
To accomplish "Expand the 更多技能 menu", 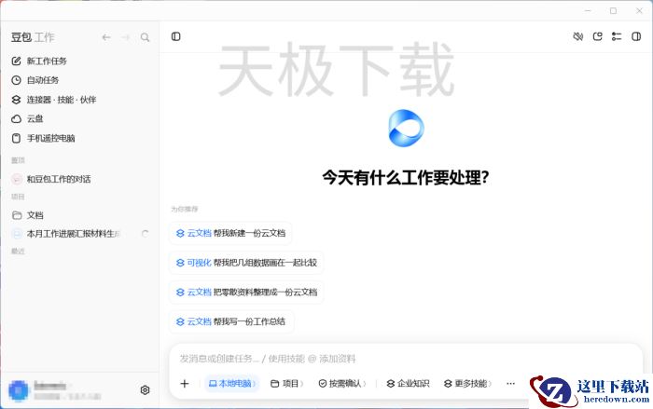I will coord(467,384).
